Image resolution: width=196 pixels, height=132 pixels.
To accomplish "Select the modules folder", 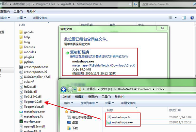I will [x=28, y=52].
